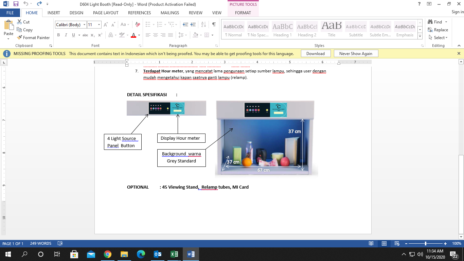Click the Save icon in title bar

pos(16,4)
